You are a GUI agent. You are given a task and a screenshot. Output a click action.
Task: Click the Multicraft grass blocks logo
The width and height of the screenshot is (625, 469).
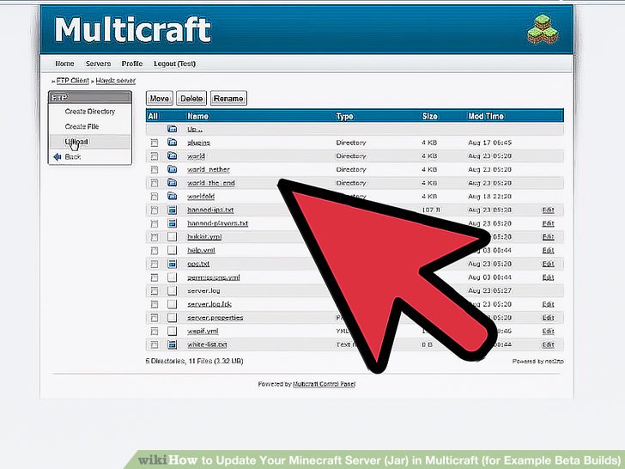tap(543, 29)
